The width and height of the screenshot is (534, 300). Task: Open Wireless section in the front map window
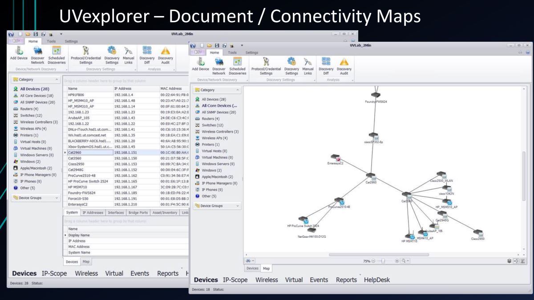click(x=266, y=280)
